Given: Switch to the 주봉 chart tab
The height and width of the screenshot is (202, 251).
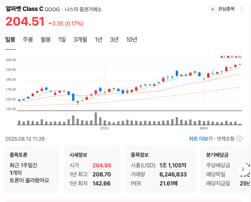Looking at the screenshot, I should coord(28,39).
